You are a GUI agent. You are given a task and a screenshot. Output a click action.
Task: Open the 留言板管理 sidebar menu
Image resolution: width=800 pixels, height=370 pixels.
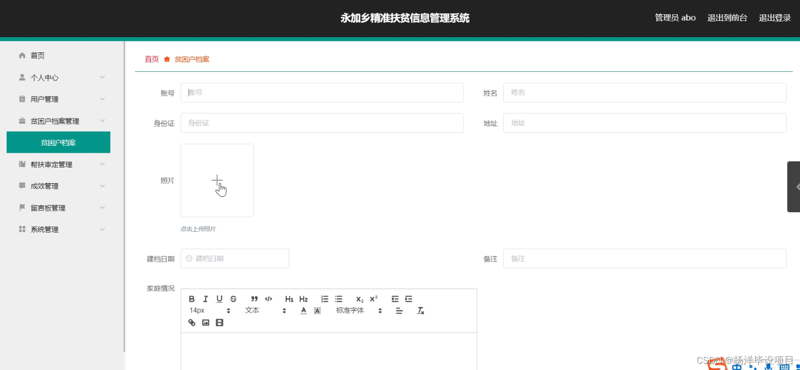pyautogui.click(x=59, y=208)
